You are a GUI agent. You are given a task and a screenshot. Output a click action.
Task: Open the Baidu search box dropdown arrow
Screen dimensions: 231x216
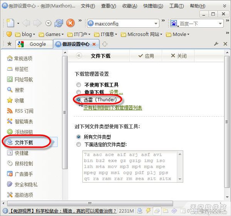point(220,23)
